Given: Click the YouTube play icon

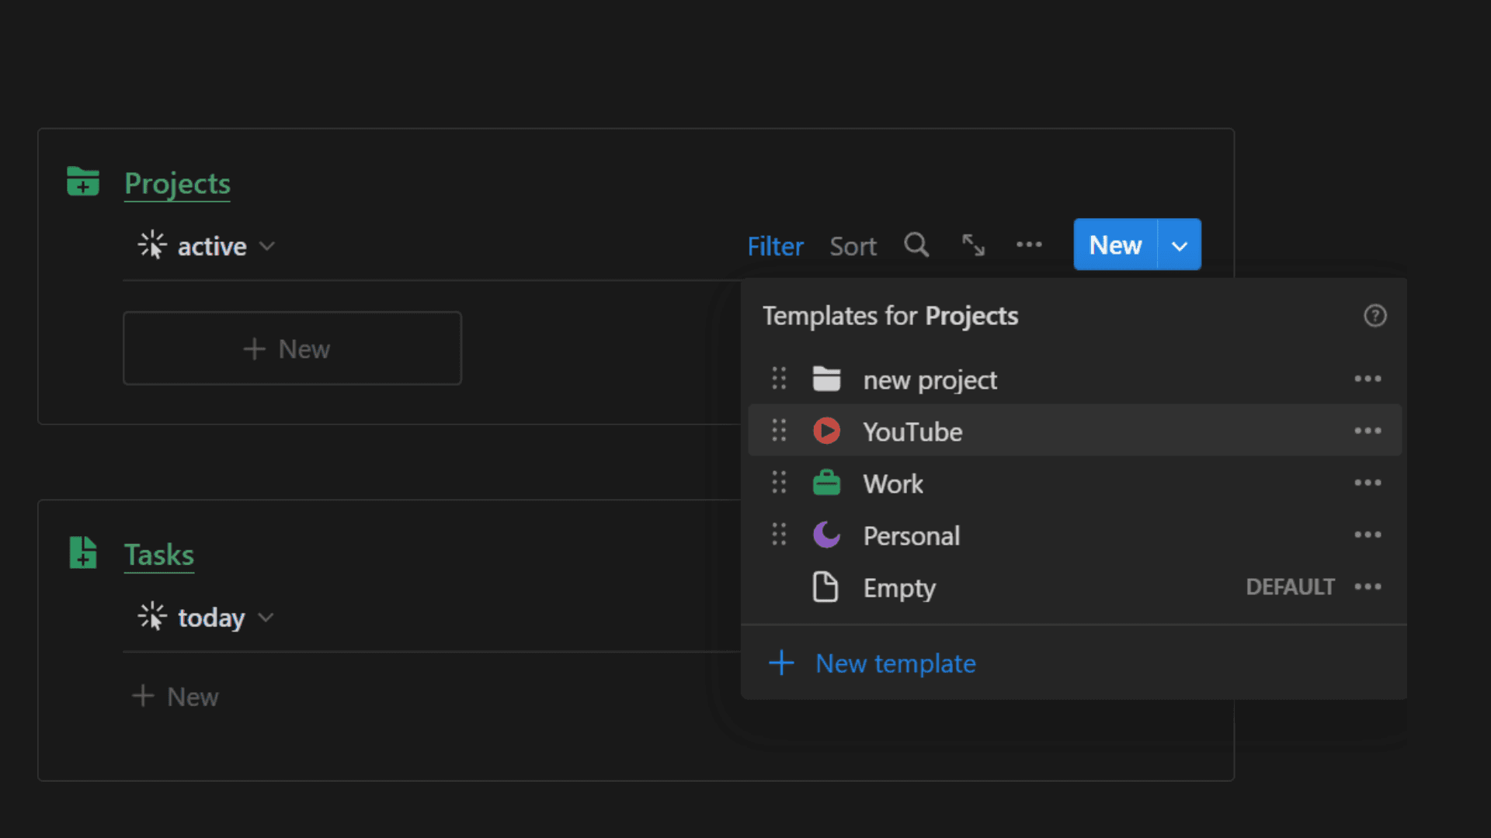Looking at the screenshot, I should pyautogui.click(x=826, y=431).
